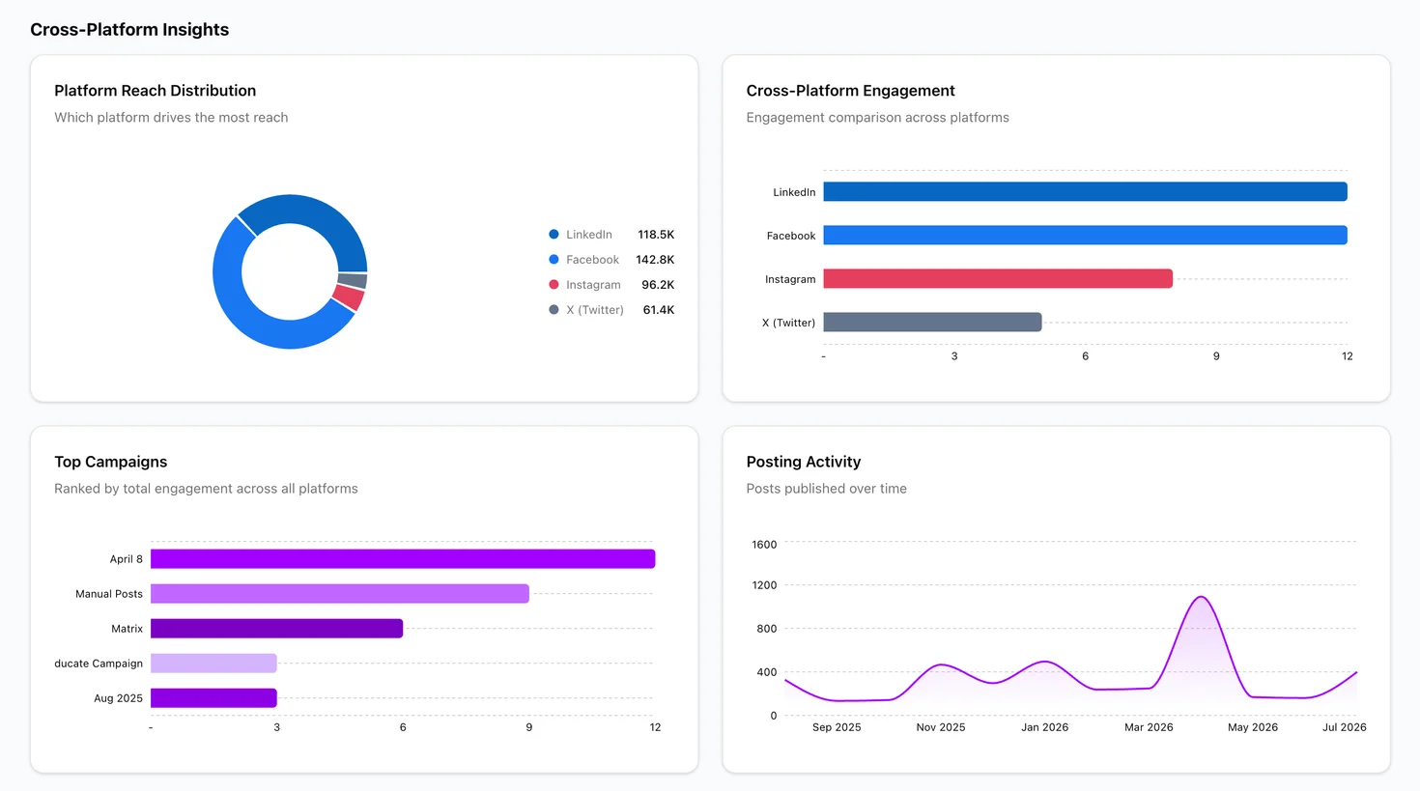Click the Aug 2025 axis label
This screenshot has width=1420, height=791.
tap(118, 698)
